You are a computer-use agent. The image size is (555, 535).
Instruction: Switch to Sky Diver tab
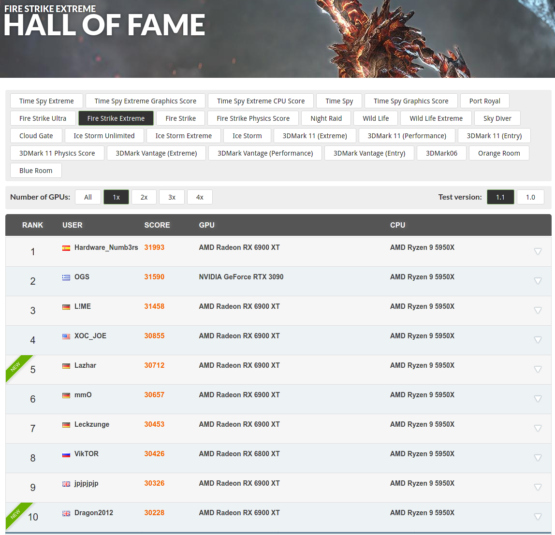point(497,118)
